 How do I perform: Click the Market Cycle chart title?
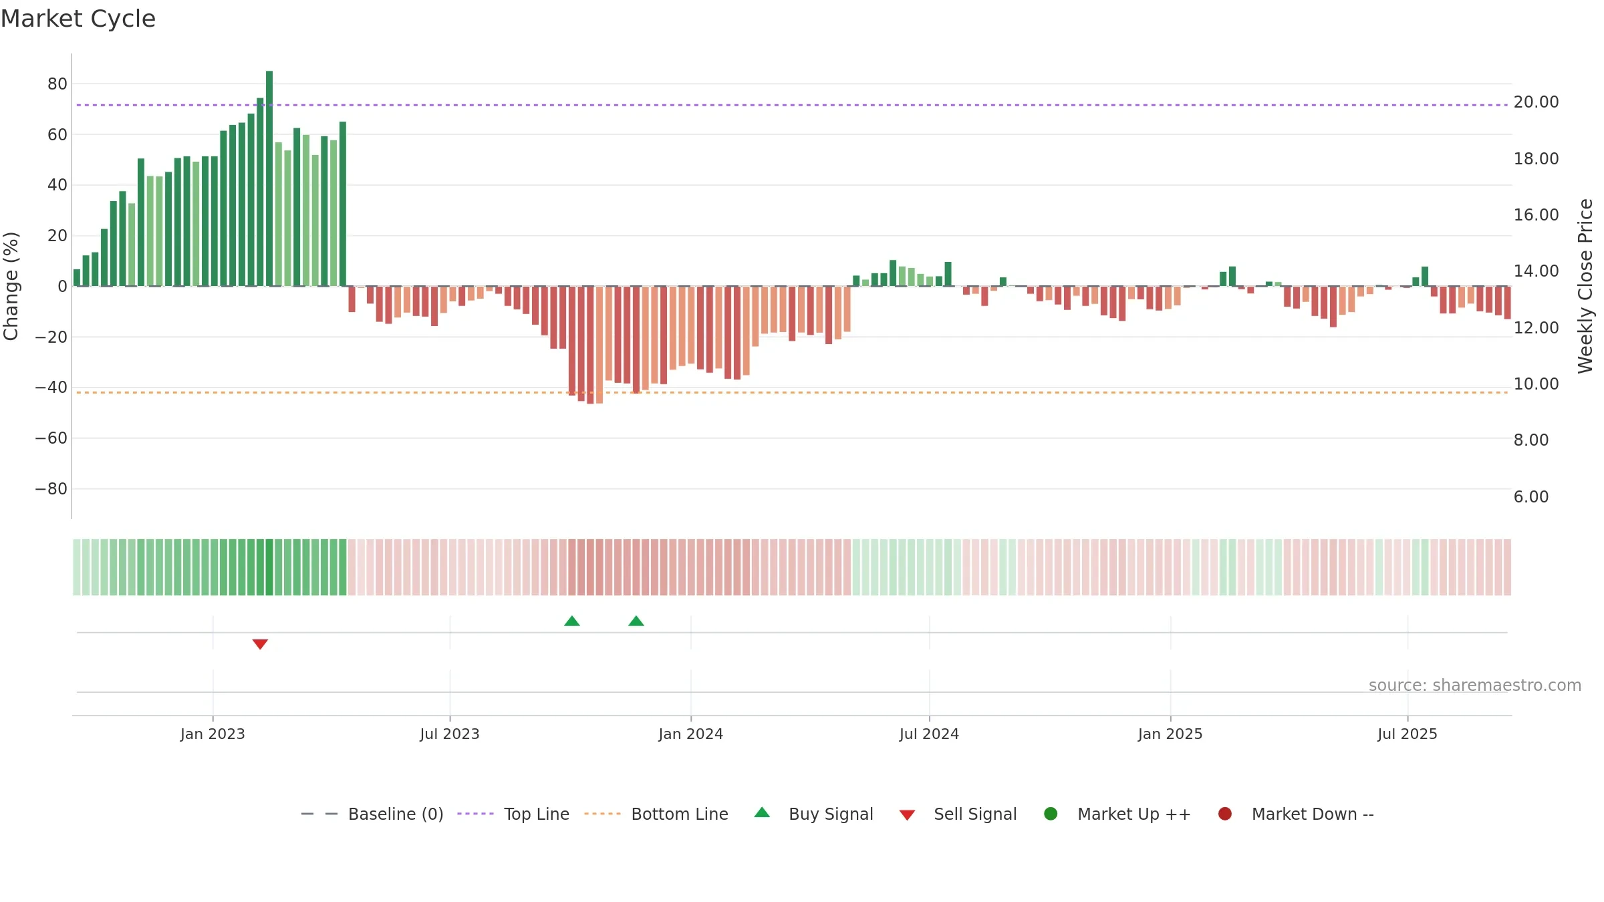tap(78, 19)
